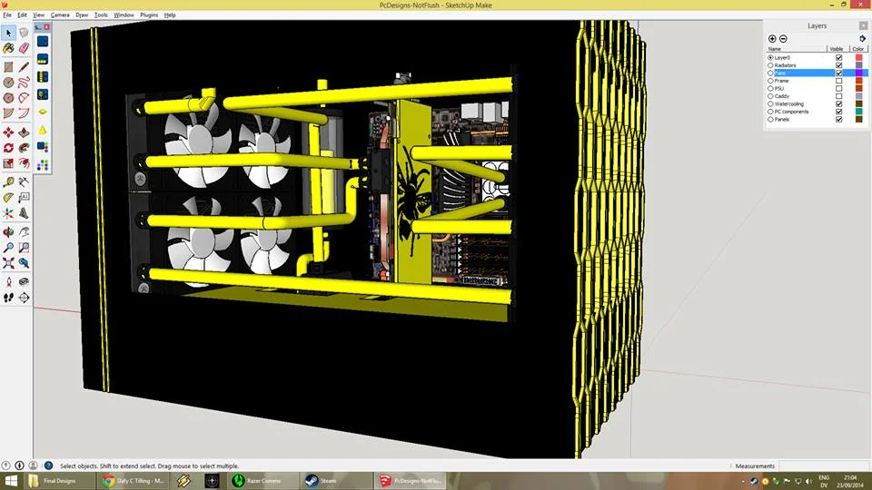Open the Layers panel details arrow menu
The image size is (872, 490).
863,39
